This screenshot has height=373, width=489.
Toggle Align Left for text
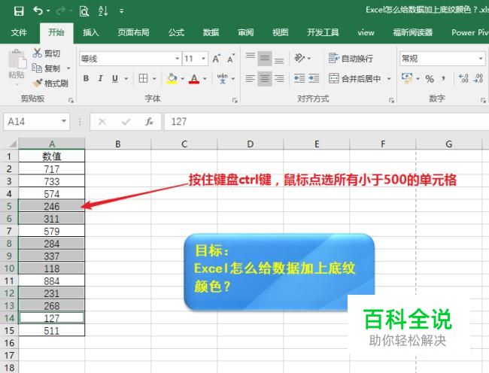point(250,78)
